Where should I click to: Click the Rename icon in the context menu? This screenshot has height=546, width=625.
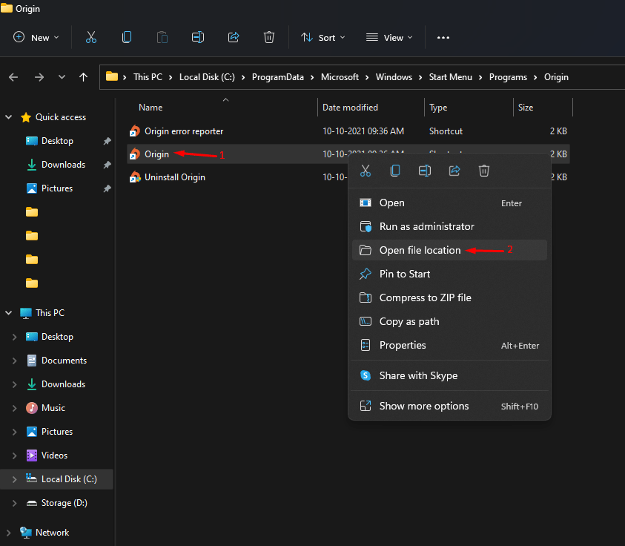[425, 171]
